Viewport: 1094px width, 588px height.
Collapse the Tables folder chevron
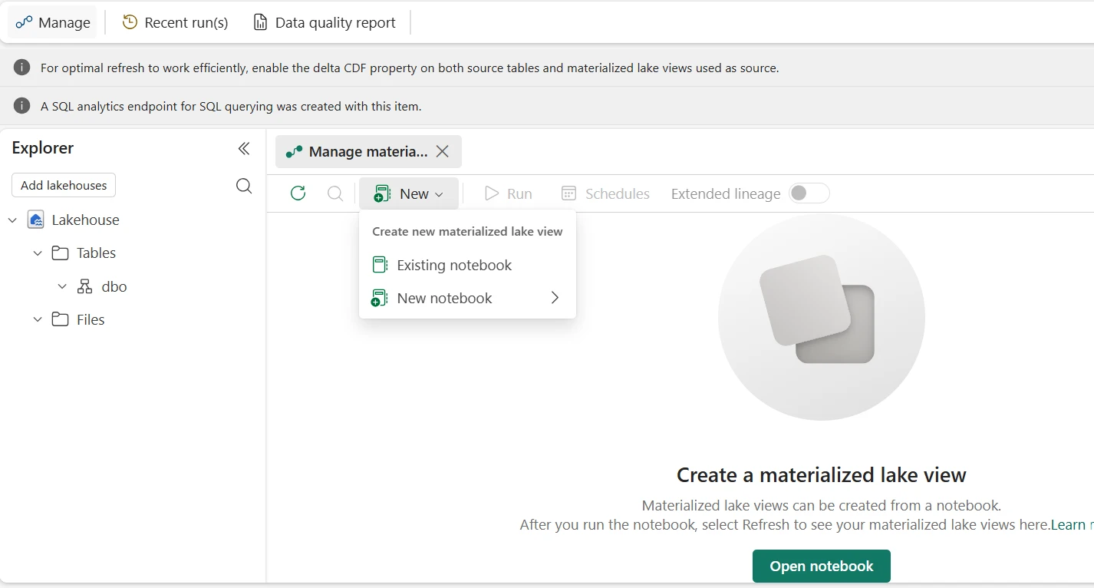pyautogui.click(x=38, y=253)
